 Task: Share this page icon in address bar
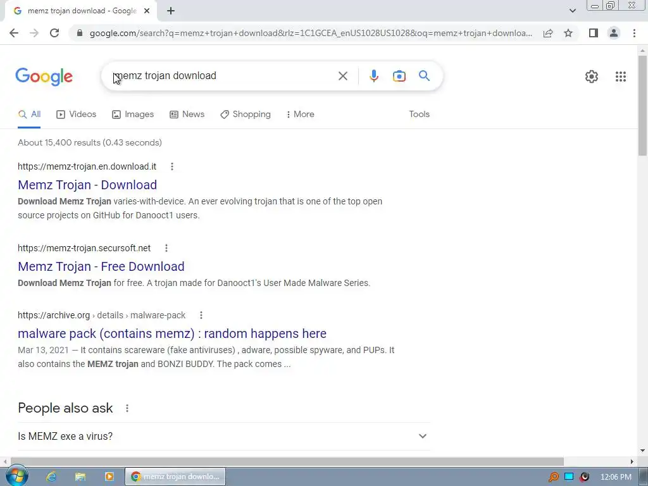[548, 33]
